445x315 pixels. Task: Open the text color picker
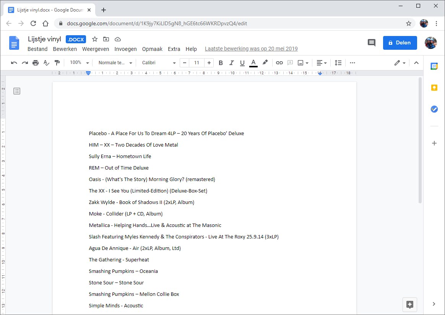click(253, 63)
